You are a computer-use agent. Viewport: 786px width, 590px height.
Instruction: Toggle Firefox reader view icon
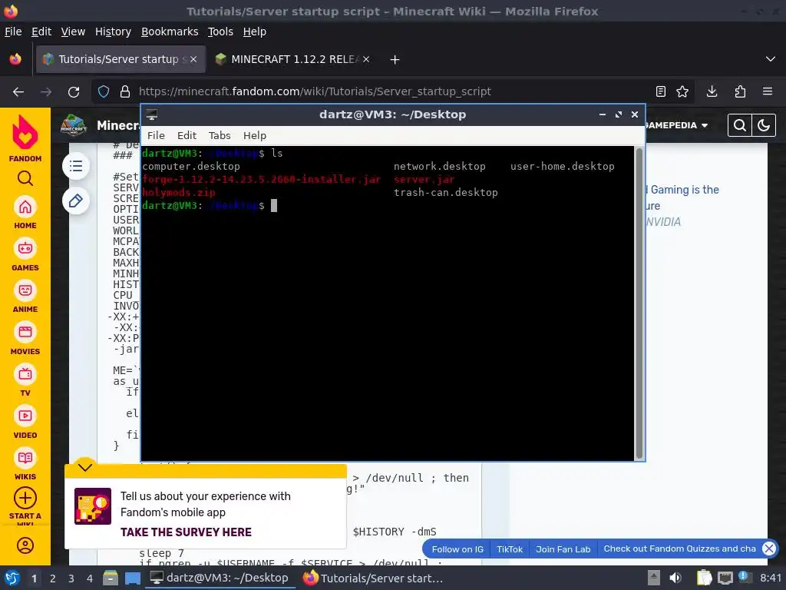661,91
